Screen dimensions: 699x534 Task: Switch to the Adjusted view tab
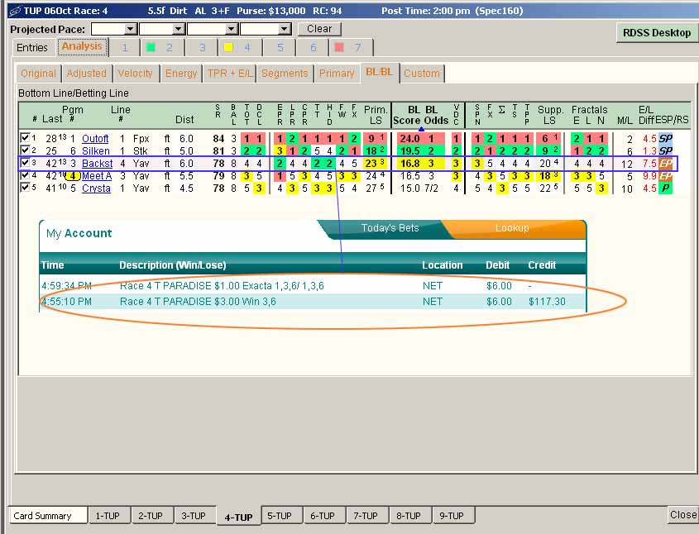pyautogui.click(x=87, y=74)
